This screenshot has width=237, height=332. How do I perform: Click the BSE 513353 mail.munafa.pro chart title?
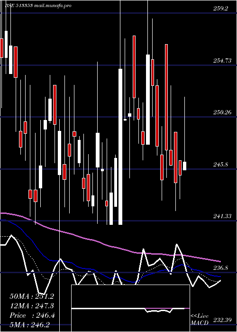coord(38,6)
